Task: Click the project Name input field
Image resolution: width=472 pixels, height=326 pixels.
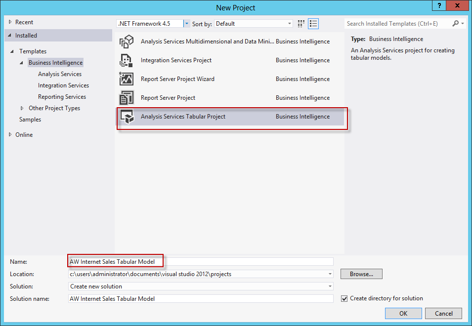Action: [x=201, y=262]
